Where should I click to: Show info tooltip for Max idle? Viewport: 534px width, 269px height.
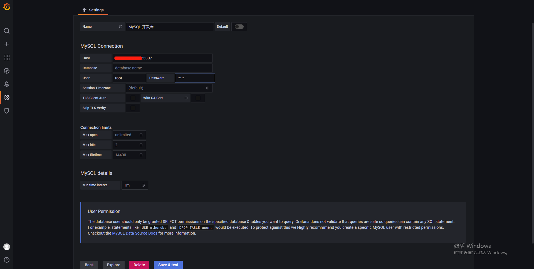[x=141, y=145]
